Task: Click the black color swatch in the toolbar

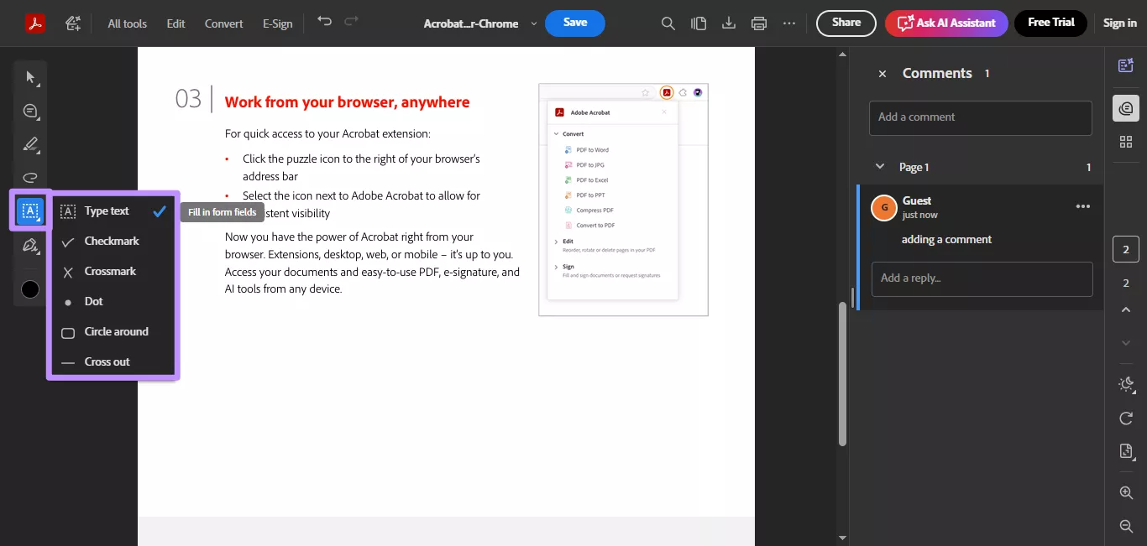Action: 29,289
